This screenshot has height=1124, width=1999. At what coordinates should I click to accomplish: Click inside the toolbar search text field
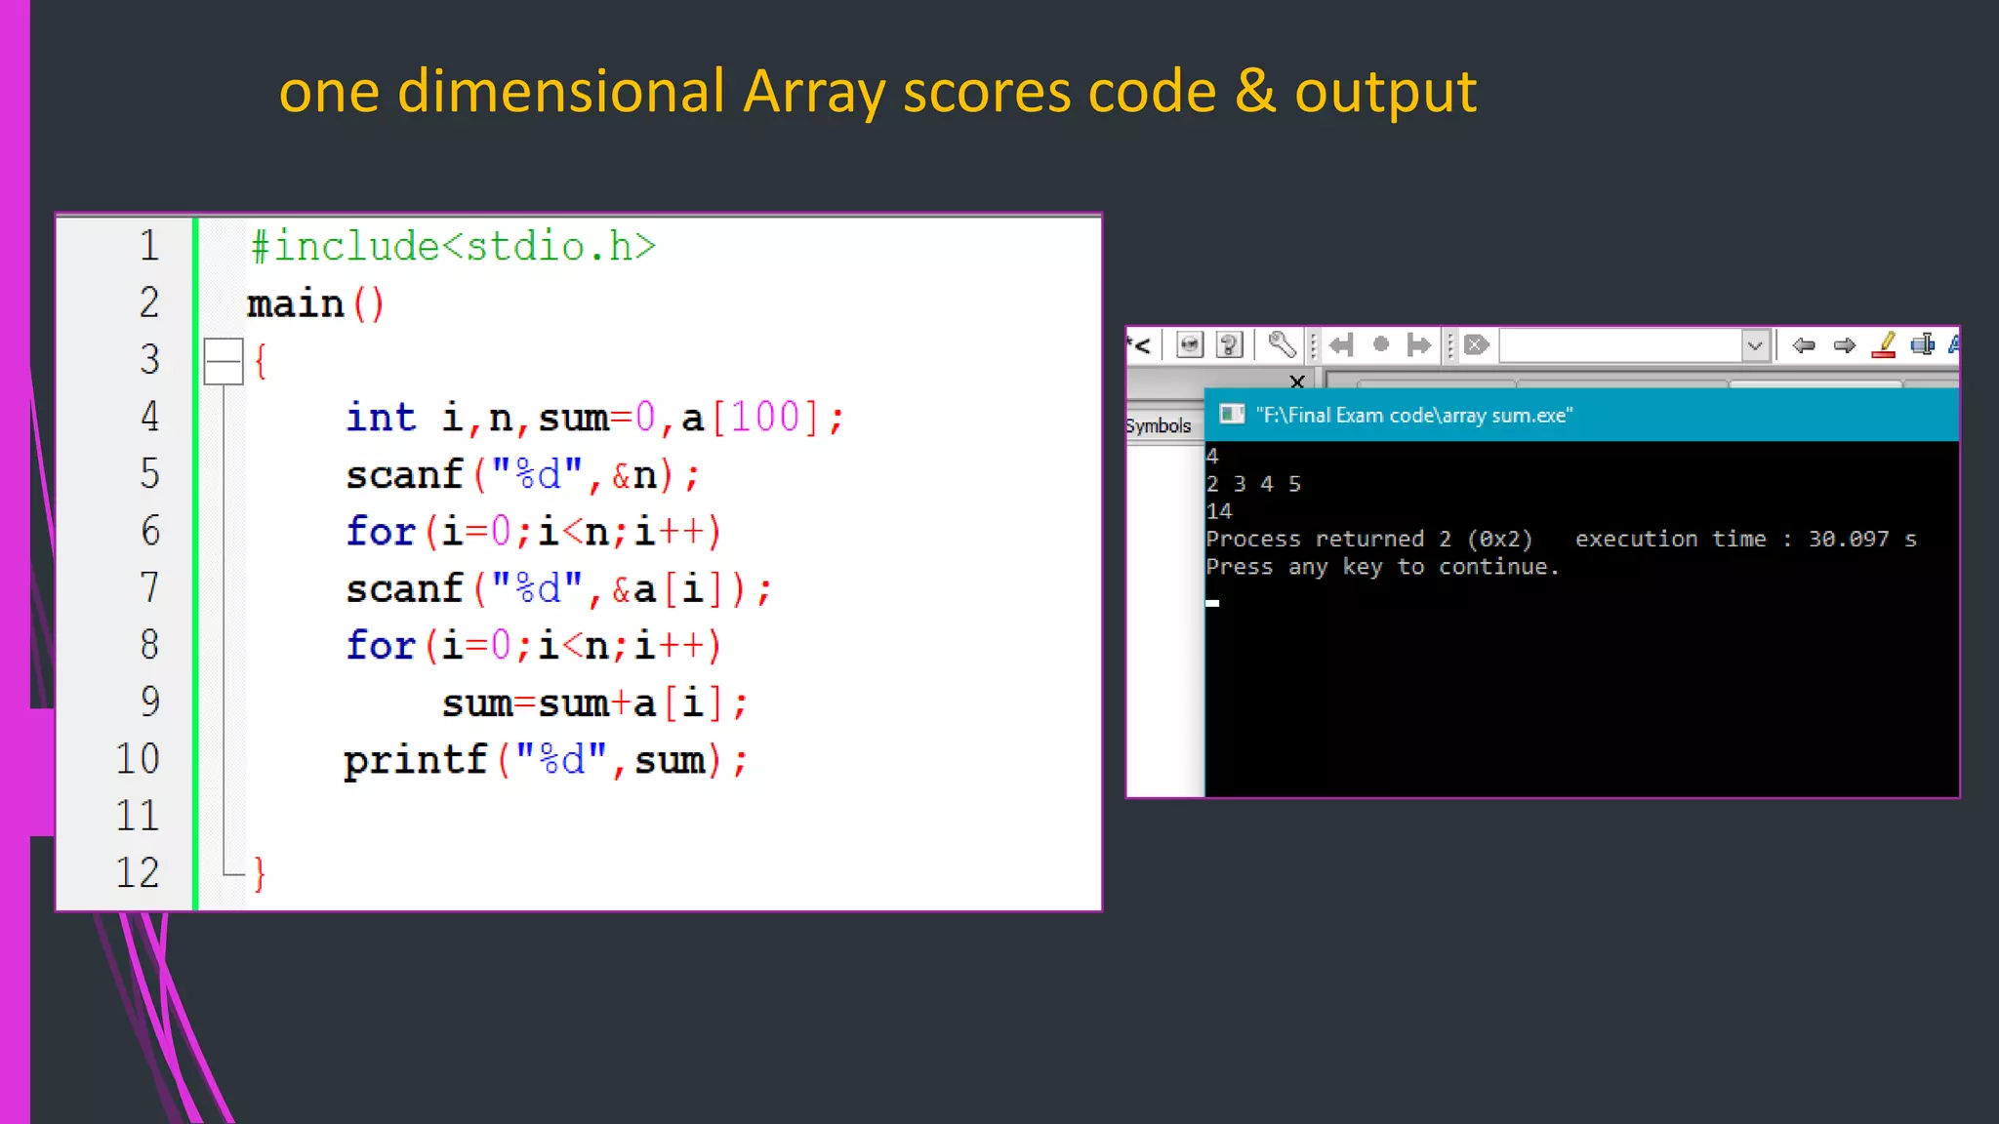[1620, 345]
